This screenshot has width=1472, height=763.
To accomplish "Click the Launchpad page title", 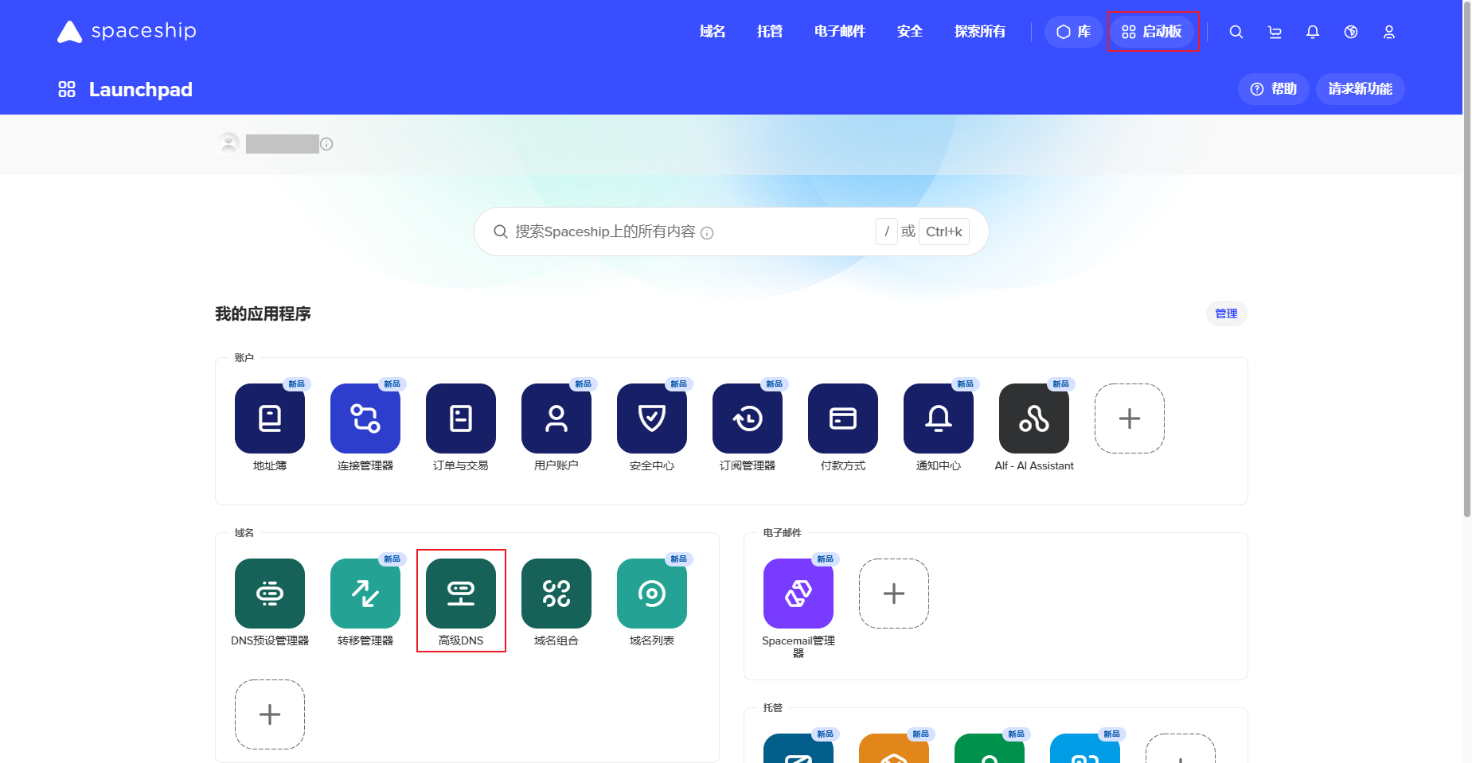I will point(141,89).
